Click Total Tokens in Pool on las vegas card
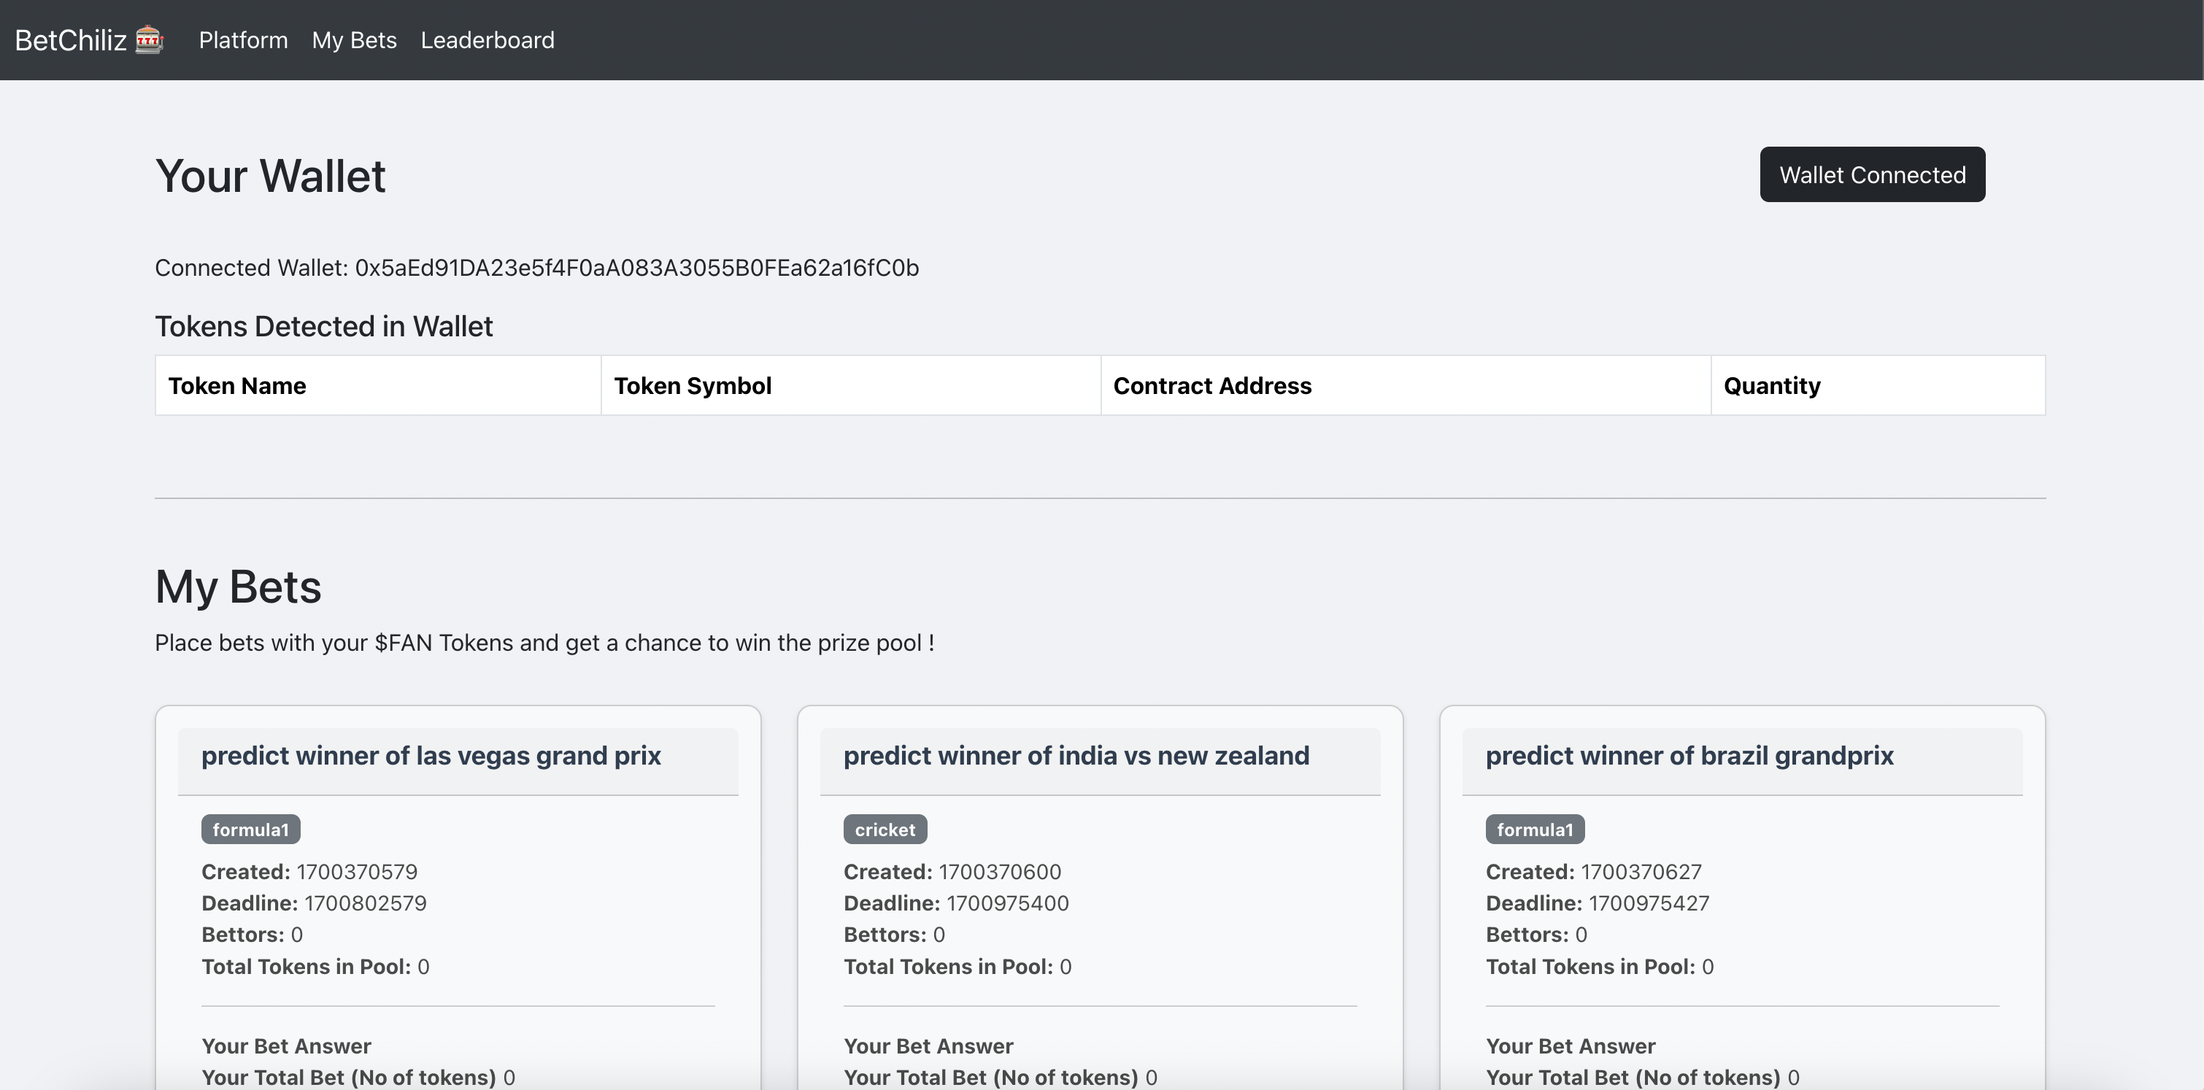The image size is (2204, 1090). pyautogui.click(x=316, y=967)
